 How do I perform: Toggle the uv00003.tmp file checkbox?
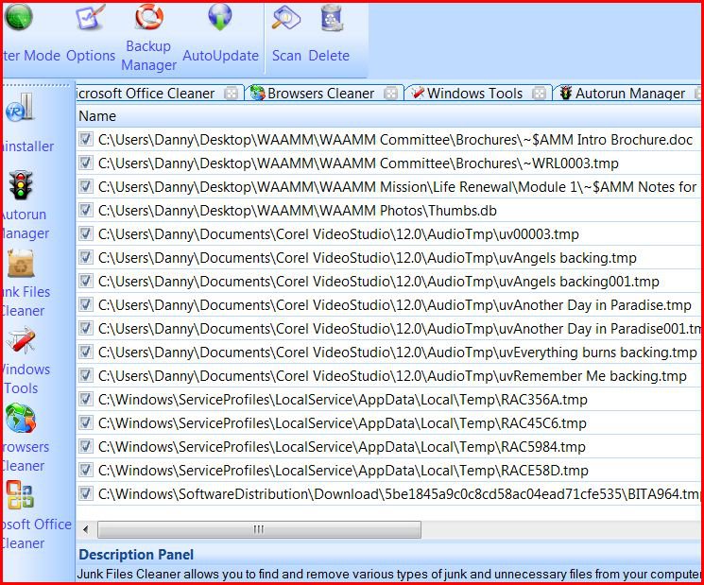(85, 233)
